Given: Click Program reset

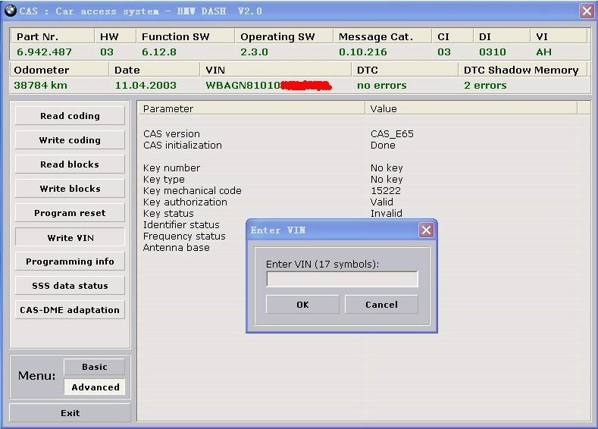Looking at the screenshot, I should pos(70,213).
